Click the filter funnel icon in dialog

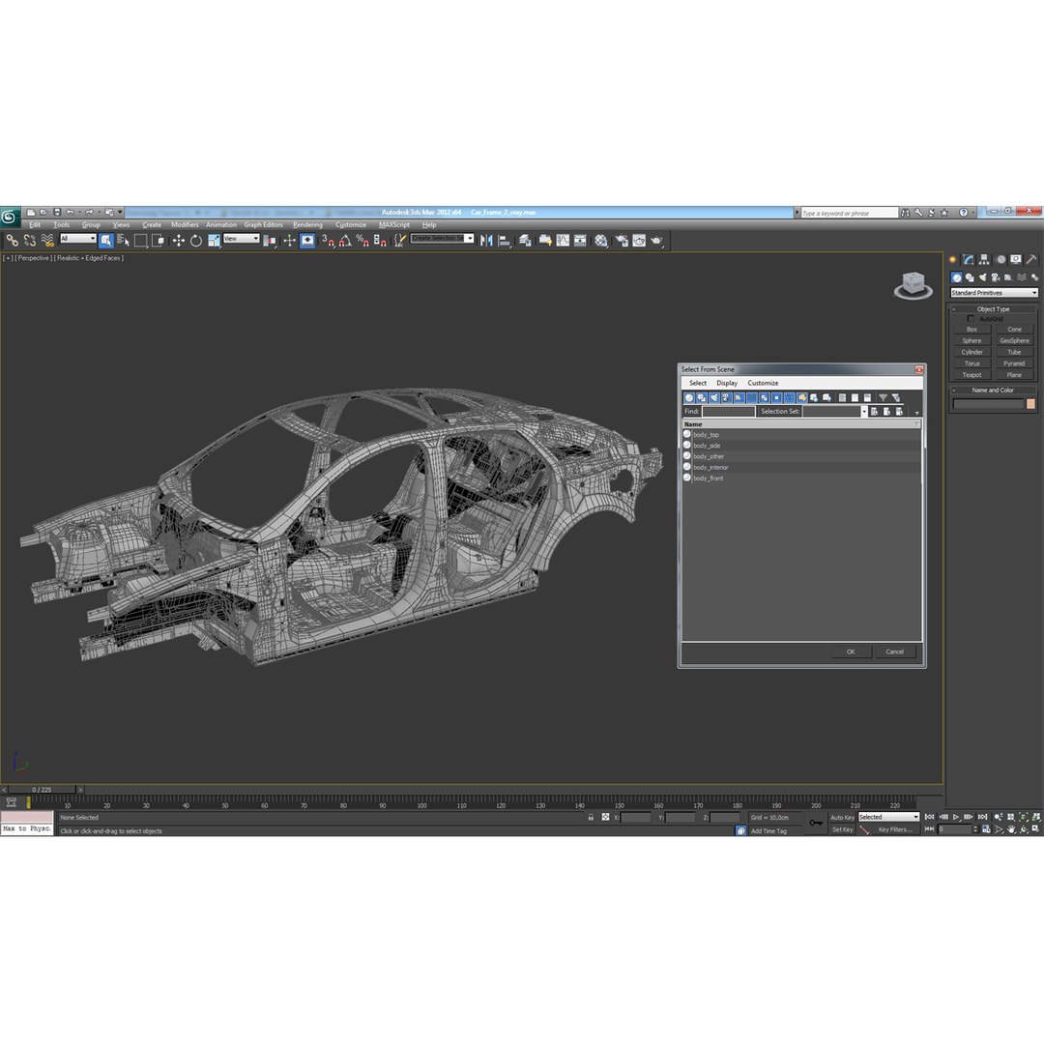point(883,397)
